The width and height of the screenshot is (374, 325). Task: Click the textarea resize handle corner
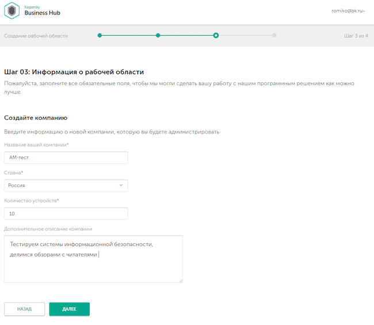(181, 281)
